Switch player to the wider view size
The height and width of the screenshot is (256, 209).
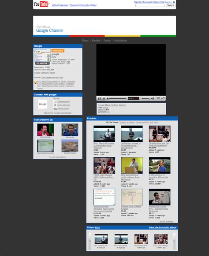point(158,98)
